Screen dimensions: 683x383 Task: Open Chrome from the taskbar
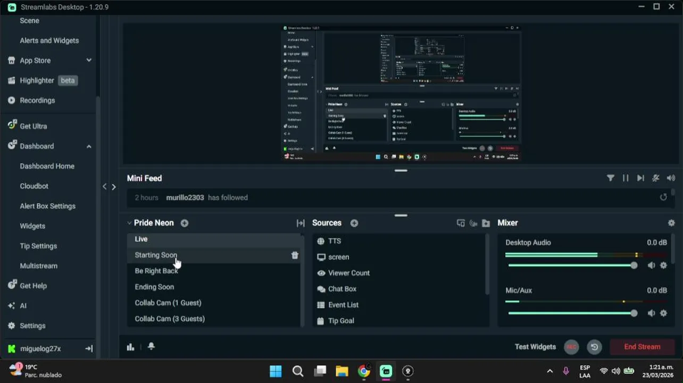[x=364, y=371]
